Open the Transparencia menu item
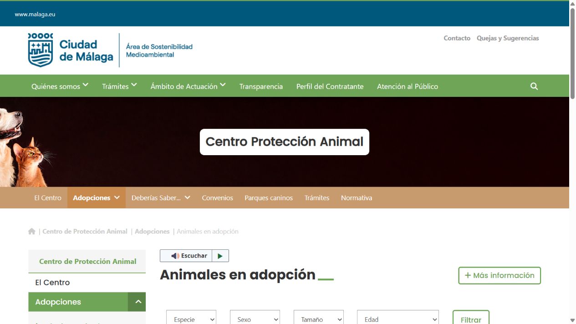 (x=261, y=86)
